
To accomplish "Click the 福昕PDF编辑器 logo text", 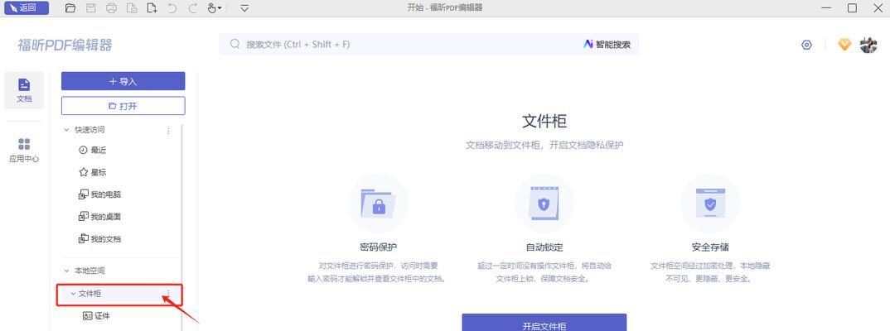I will (x=65, y=45).
